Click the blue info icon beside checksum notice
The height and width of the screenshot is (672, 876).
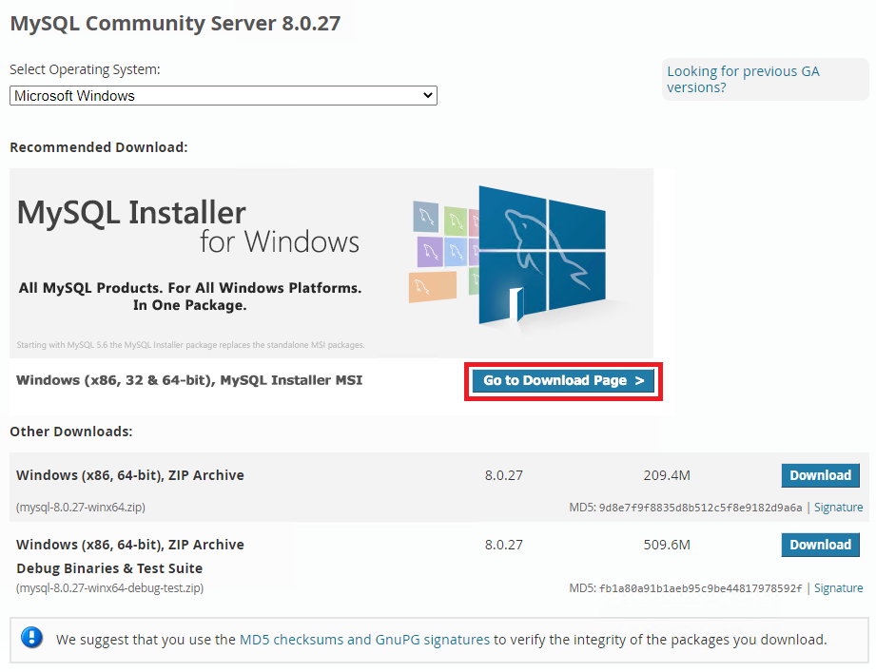[x=31, y=638]
